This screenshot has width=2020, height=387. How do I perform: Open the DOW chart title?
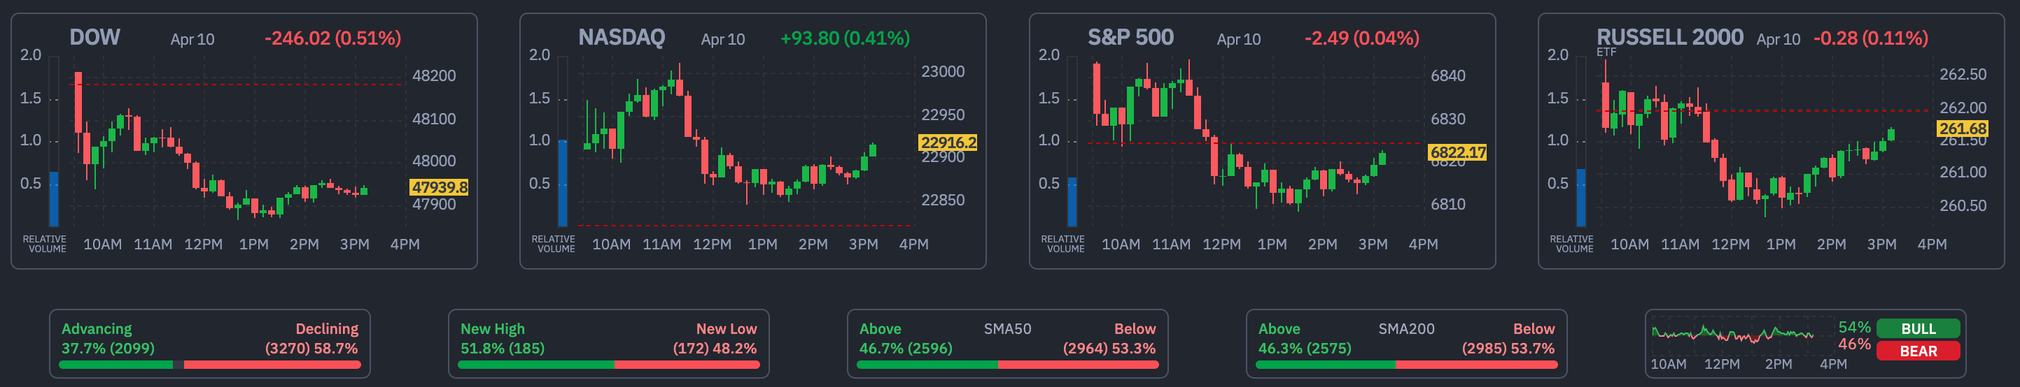point(95,38)
